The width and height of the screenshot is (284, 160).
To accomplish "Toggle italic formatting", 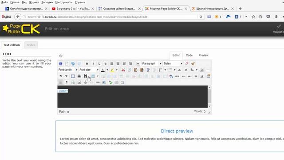I will (x=93, y=64).
